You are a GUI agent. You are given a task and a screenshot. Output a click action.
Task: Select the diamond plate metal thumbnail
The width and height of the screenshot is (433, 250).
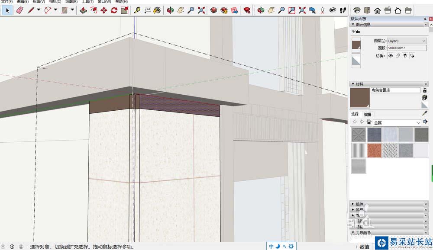pyautogui.click(x=390, y=151)
